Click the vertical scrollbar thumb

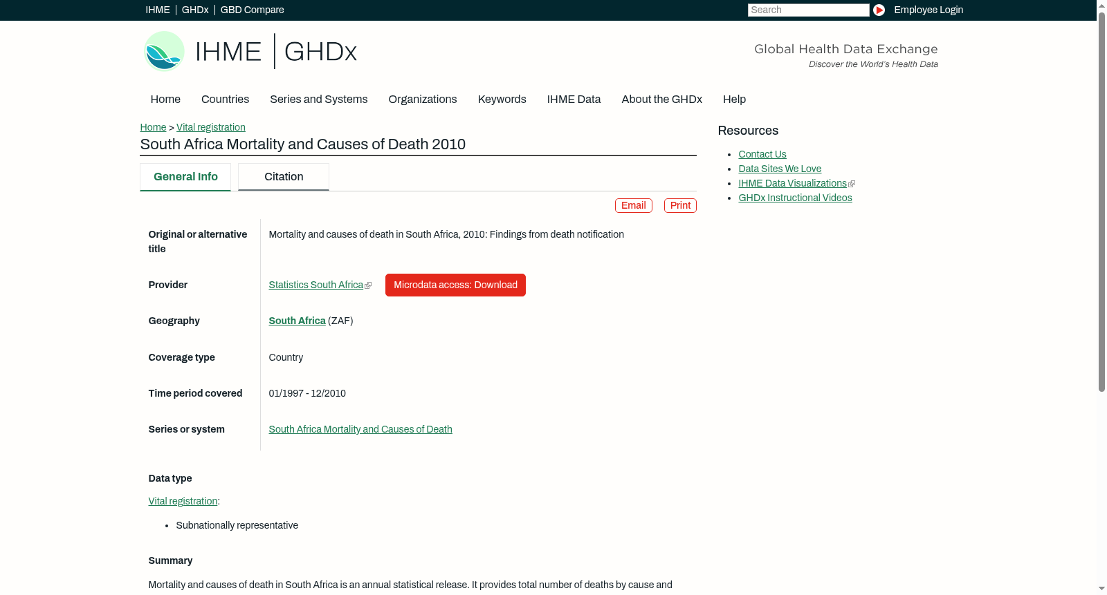click(x=1101, y=200)
